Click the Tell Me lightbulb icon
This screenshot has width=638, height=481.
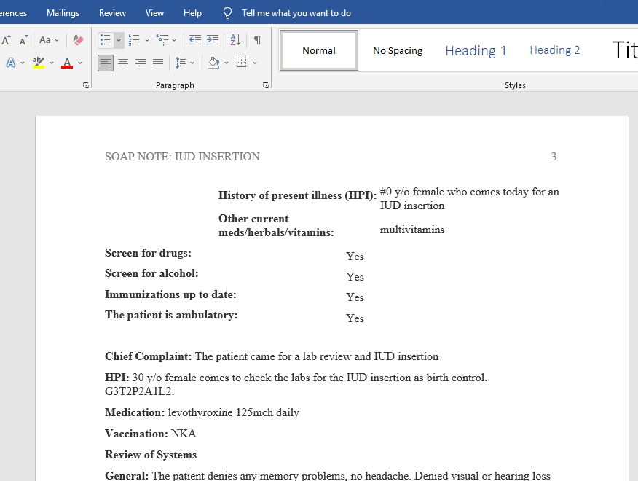coord(227,13)
